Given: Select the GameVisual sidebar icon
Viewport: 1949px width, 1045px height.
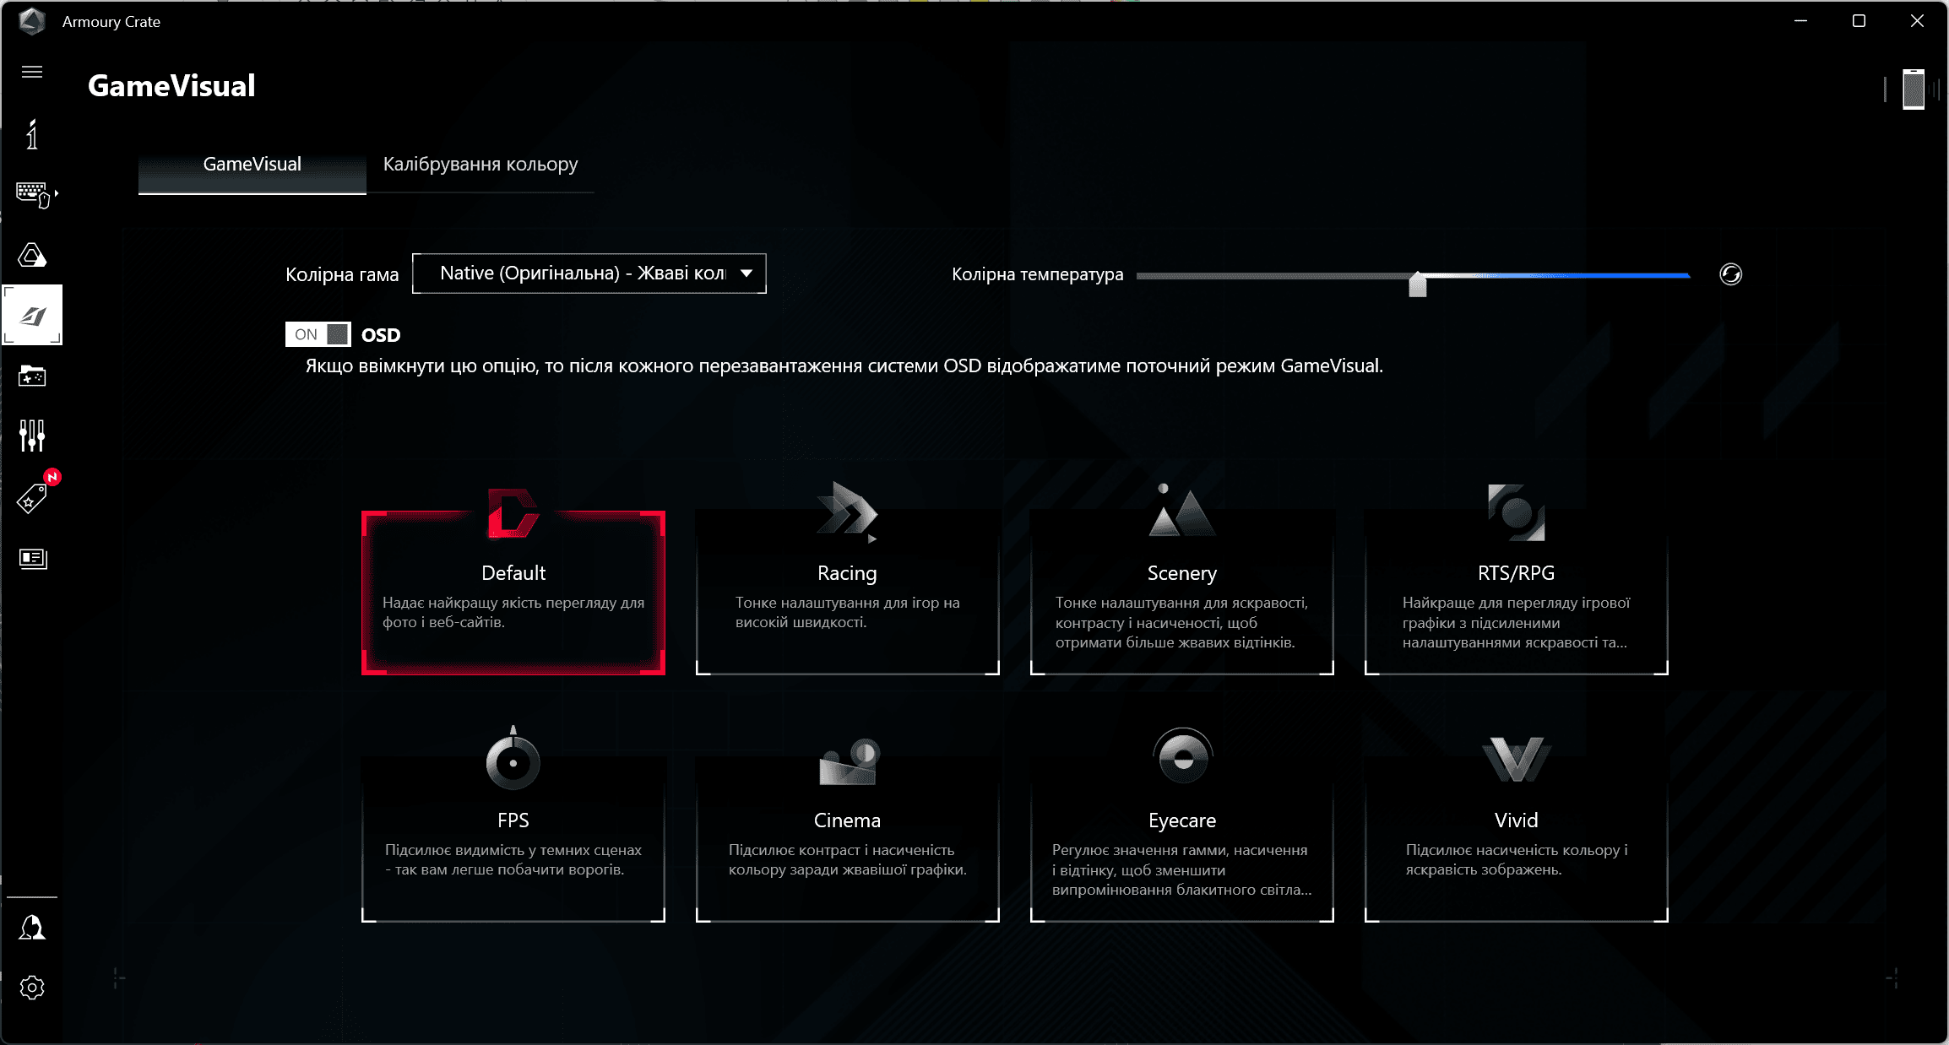Looking at the screenshot, I should [x=32, y=315].
